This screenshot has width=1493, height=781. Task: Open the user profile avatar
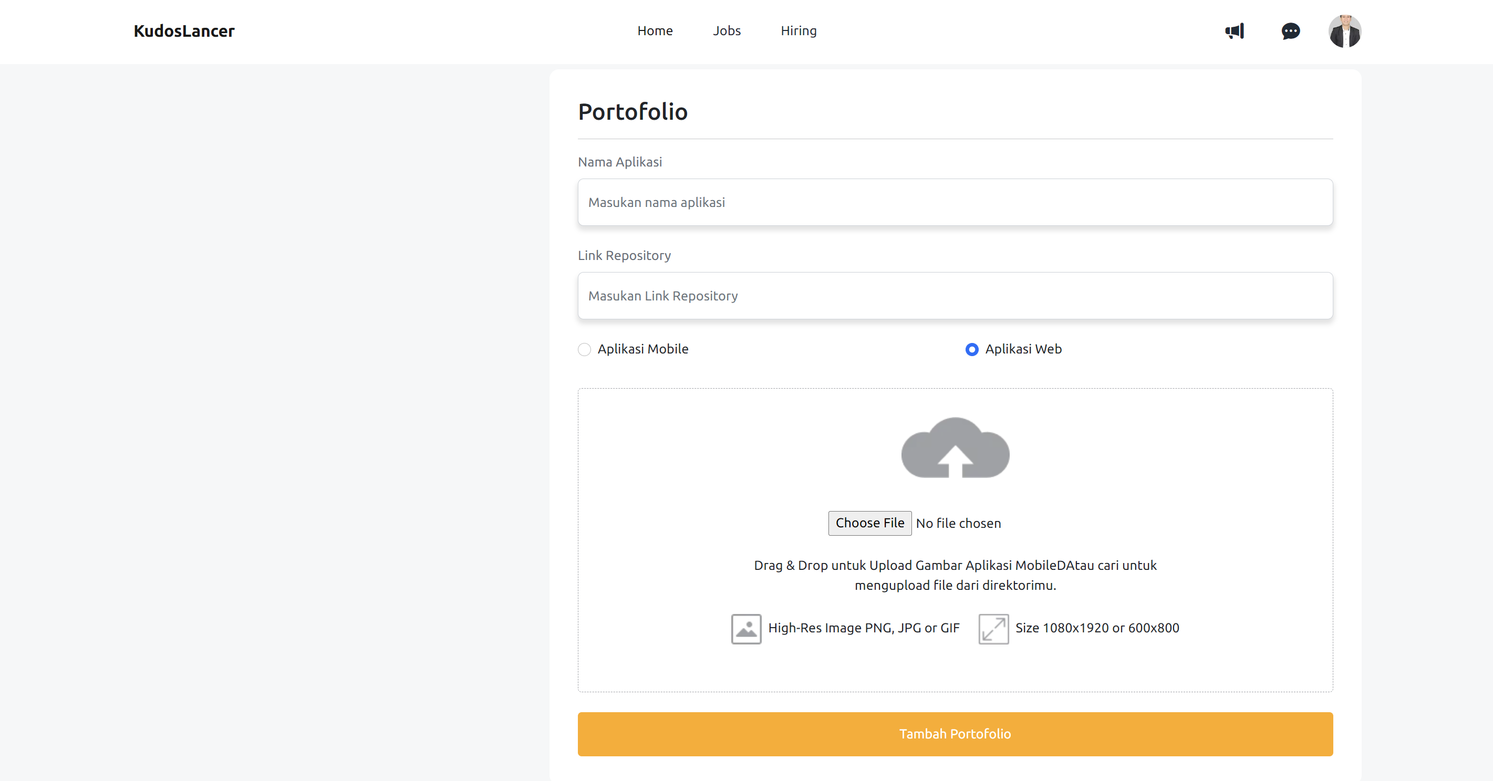pyautogui.click(x=1345, y=32)
